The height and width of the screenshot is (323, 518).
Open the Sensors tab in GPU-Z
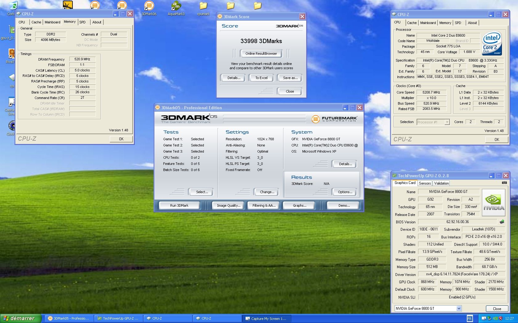425,183
